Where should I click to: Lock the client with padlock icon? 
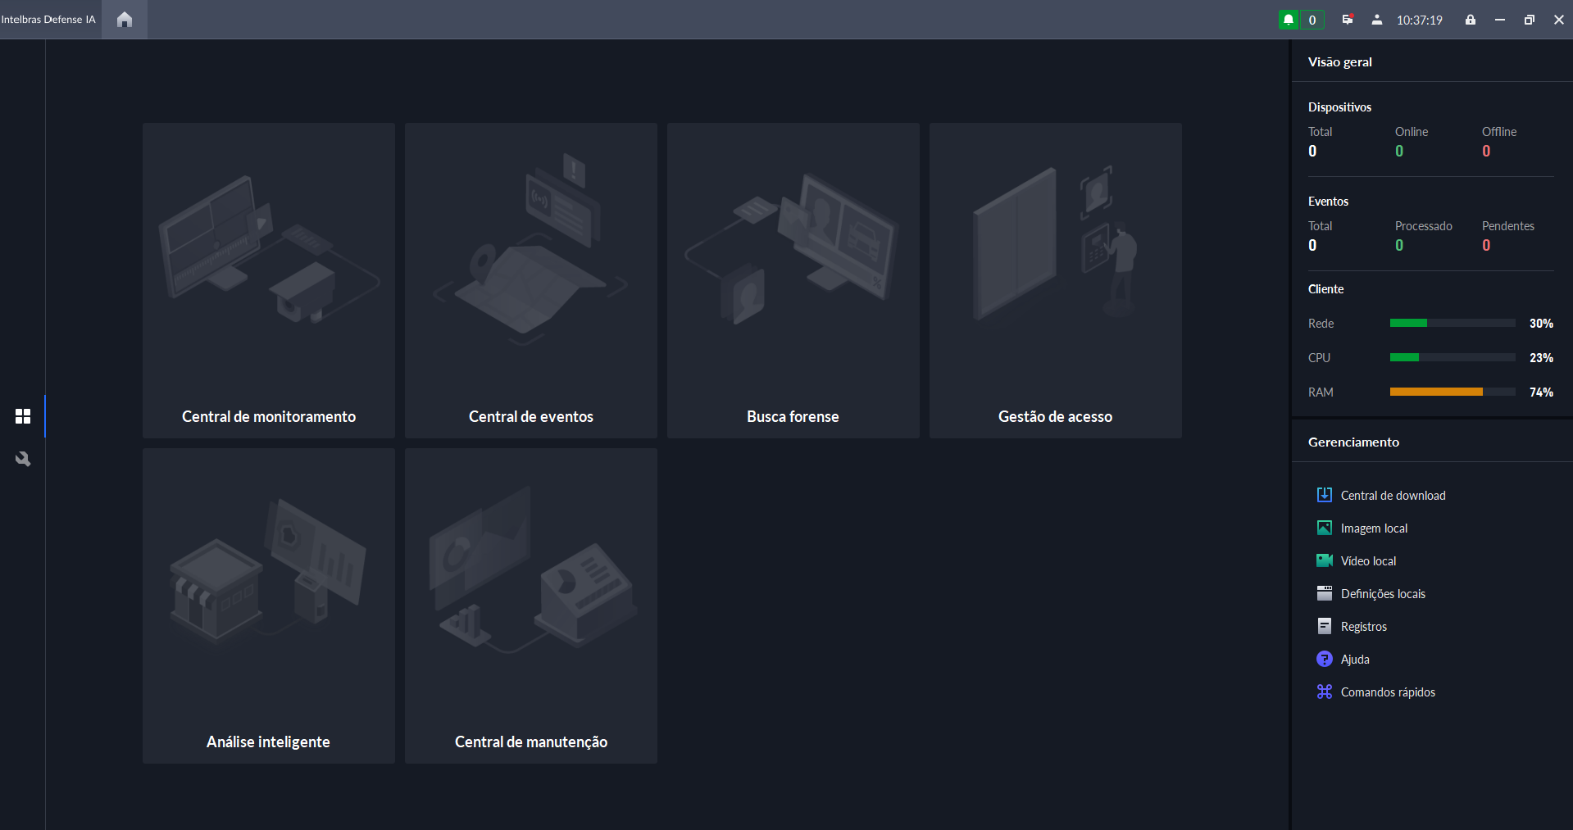(x=1471, y=20)
